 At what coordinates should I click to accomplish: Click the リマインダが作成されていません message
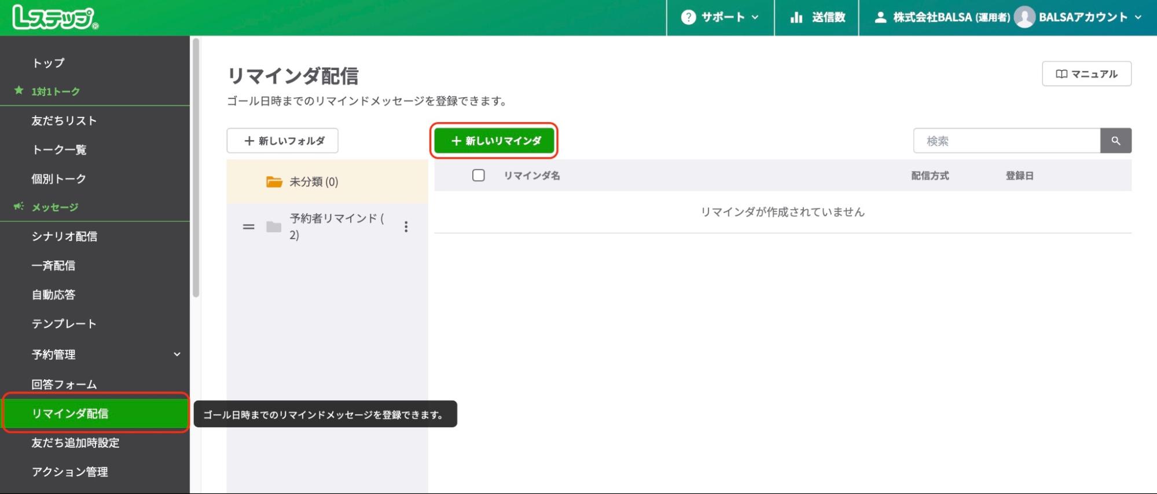783,212
